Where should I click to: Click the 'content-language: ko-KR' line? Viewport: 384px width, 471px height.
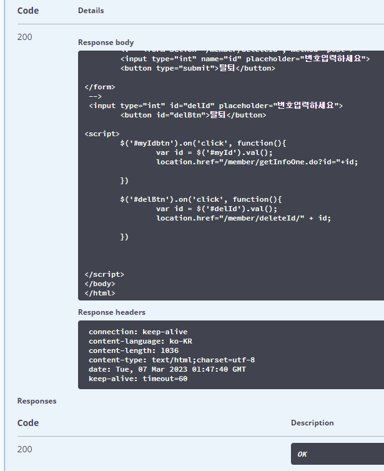(x=140, y=341)
